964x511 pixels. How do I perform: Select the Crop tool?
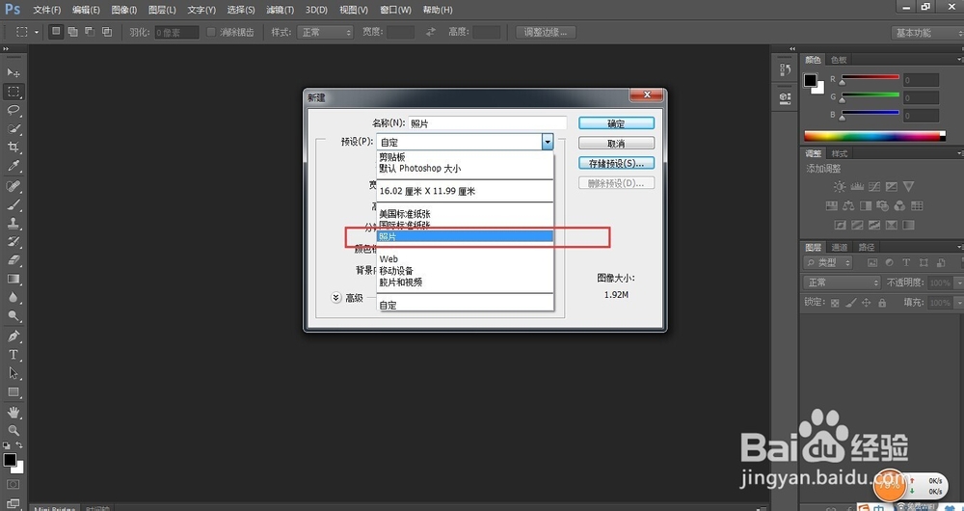tap(13, 147)
